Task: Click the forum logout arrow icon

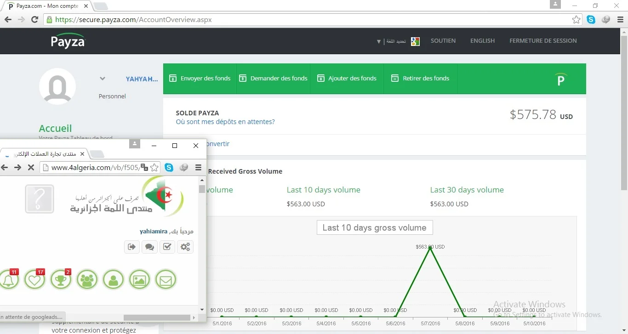Action: point(132,247)
